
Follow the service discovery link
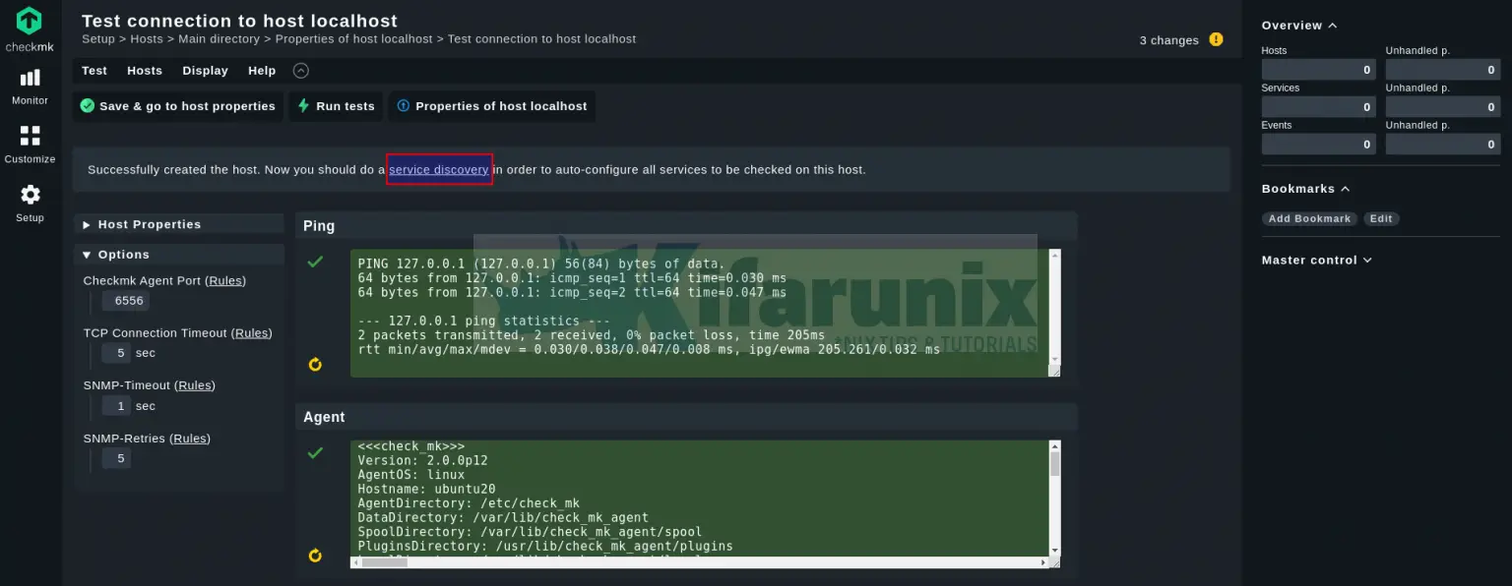(439, 169)
